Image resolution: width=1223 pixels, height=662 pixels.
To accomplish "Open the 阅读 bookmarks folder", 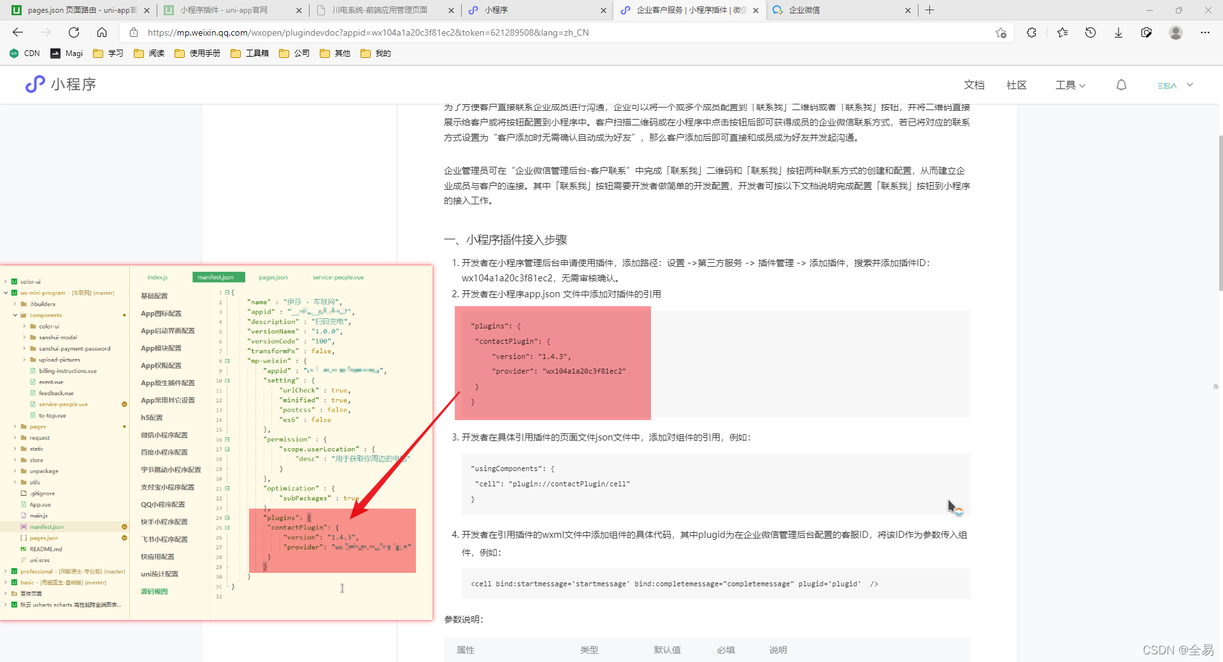I will tap(149, 53).
